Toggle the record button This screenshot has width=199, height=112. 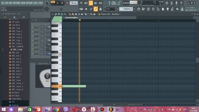[67, 3]
